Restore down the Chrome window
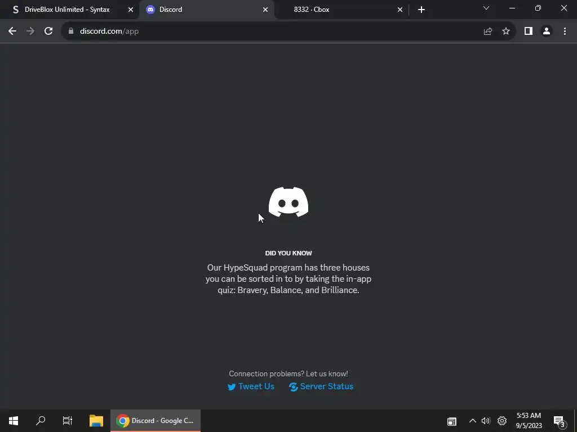Screen dimensions: 577x432 click(x=538, y=8)
